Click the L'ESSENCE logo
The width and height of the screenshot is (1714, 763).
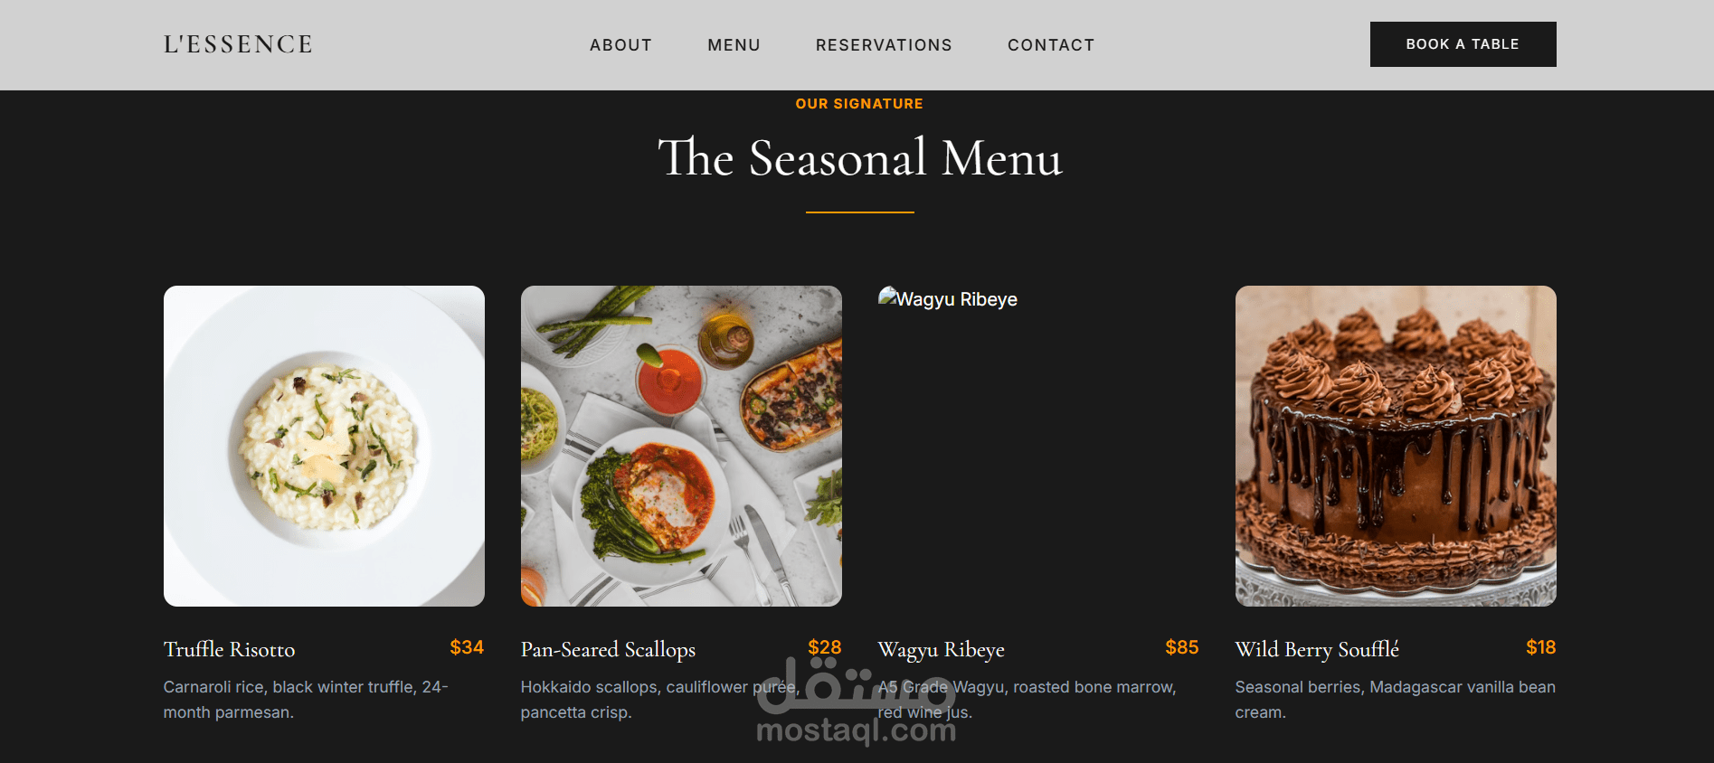[x=238, y=44]
